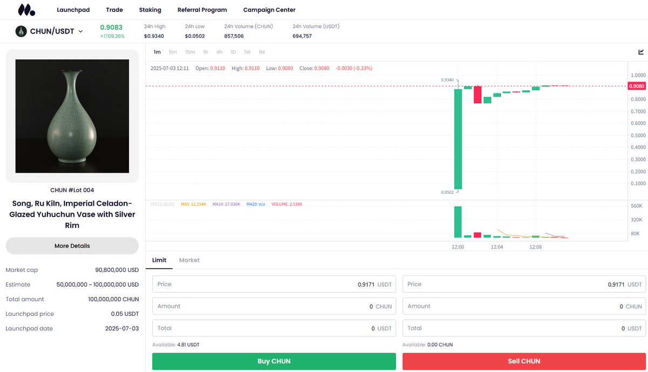Image resolution: width=648 pixels, height=372 pixels.
Task: Switch the chart to the 1D interval
Action: click(233, 52)
